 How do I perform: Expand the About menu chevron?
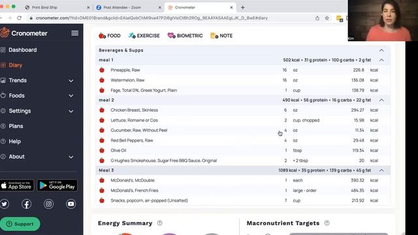(x=71, y=157)
